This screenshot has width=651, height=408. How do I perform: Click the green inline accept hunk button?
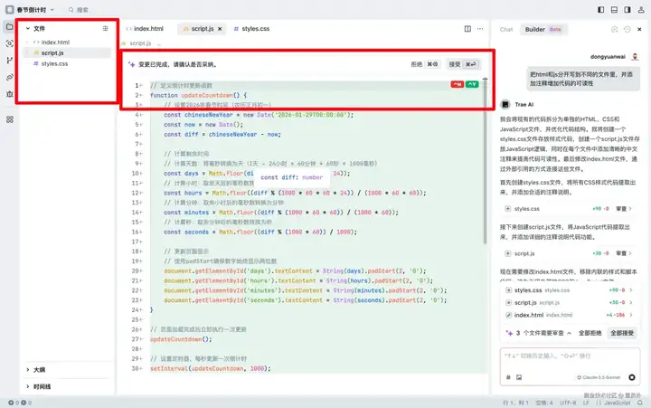pyautogui.click(x=472, y=84)
